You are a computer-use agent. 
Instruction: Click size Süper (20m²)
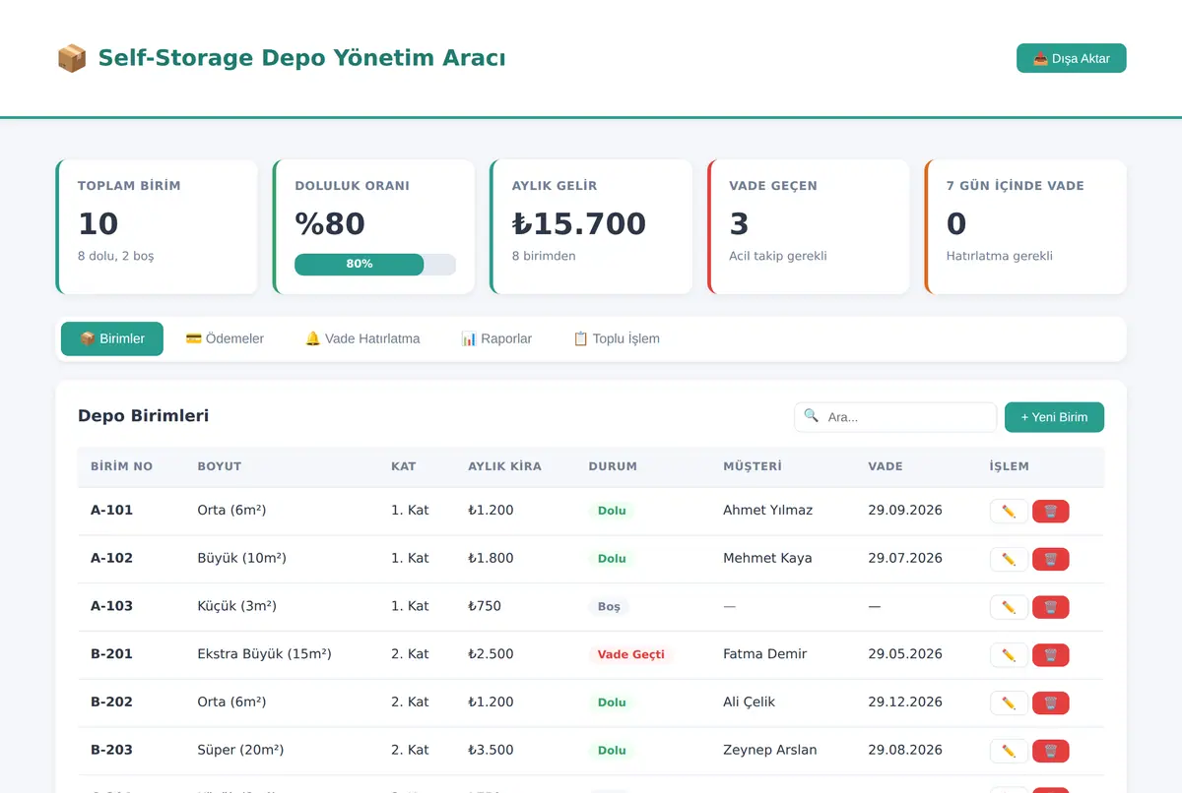pyautogui.click(x=240, y=750)
